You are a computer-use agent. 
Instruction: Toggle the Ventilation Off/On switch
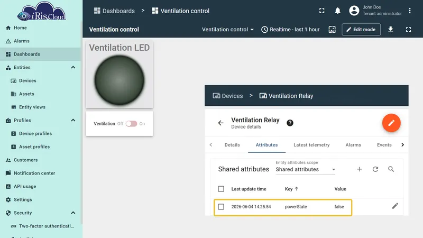click(131, 124)
